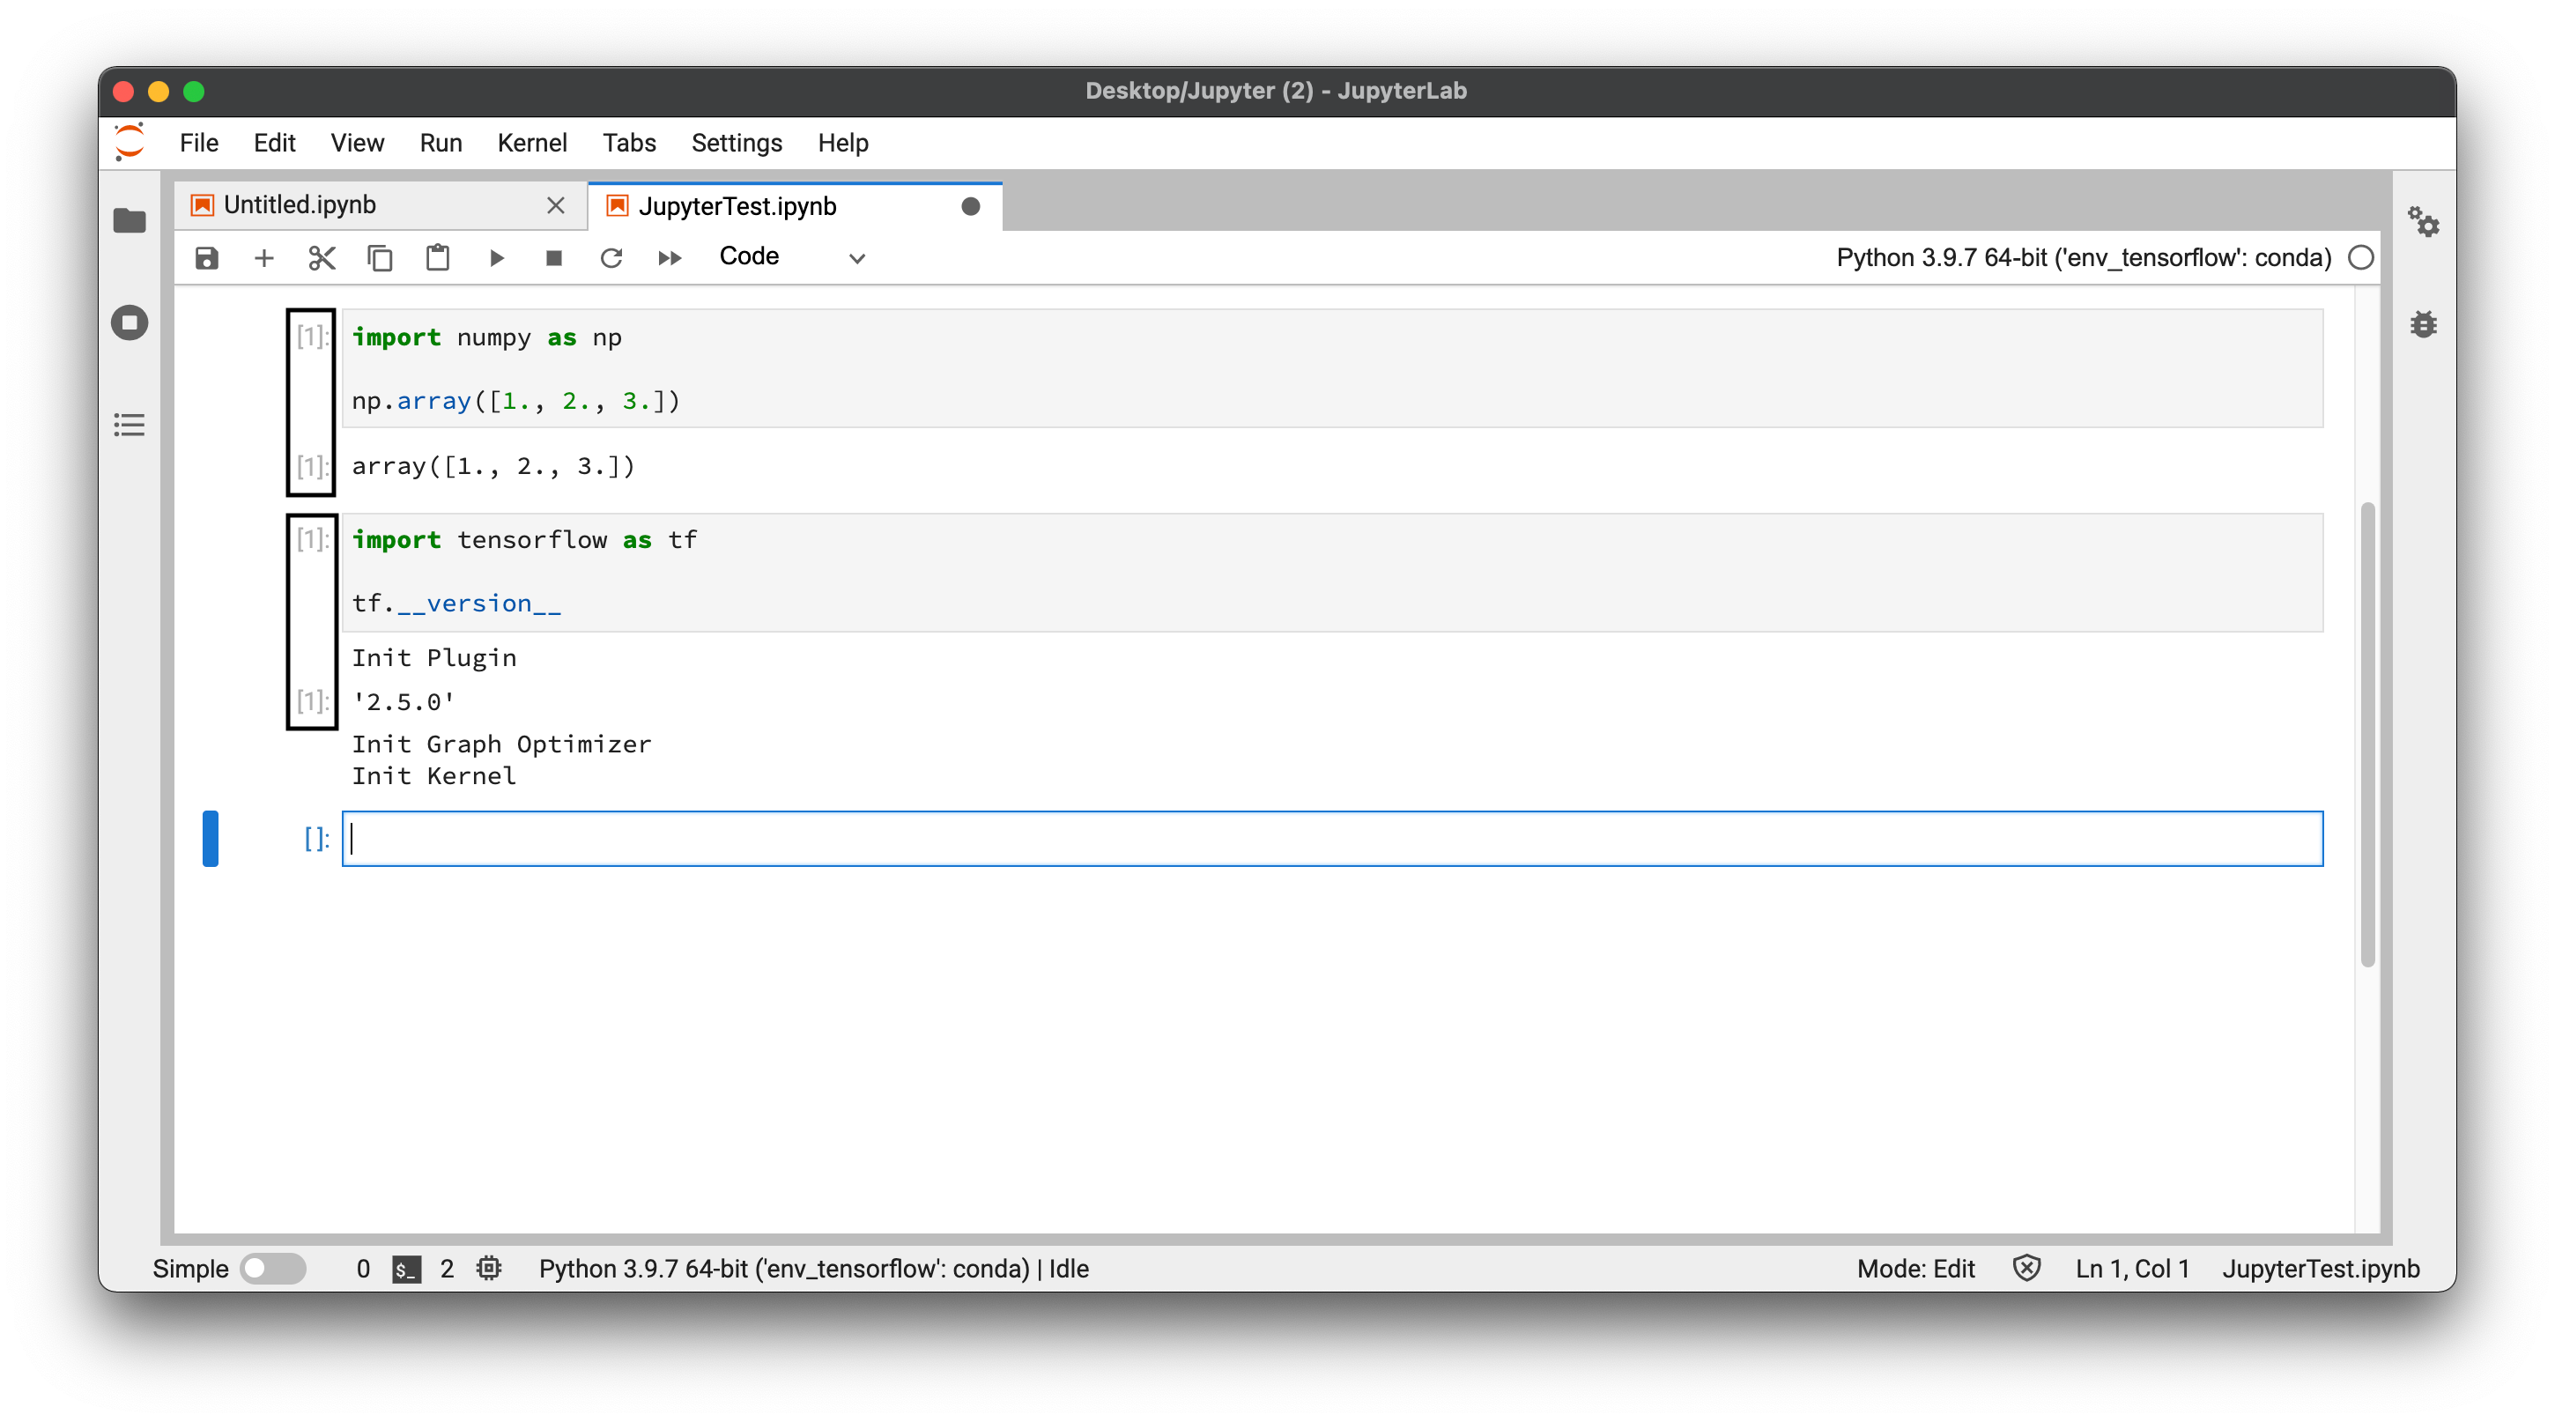Save the notebook with the floppy disk icon

pyautogui.click(x=206, y=258)
